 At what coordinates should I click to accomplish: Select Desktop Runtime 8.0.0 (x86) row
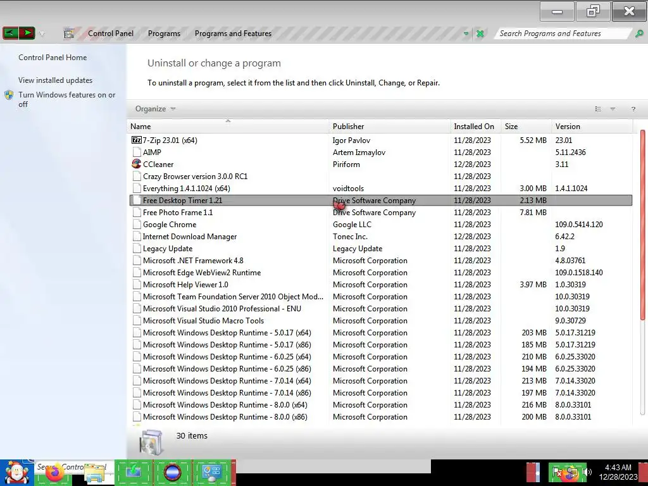pyautogui.click(x=380, y=417)
